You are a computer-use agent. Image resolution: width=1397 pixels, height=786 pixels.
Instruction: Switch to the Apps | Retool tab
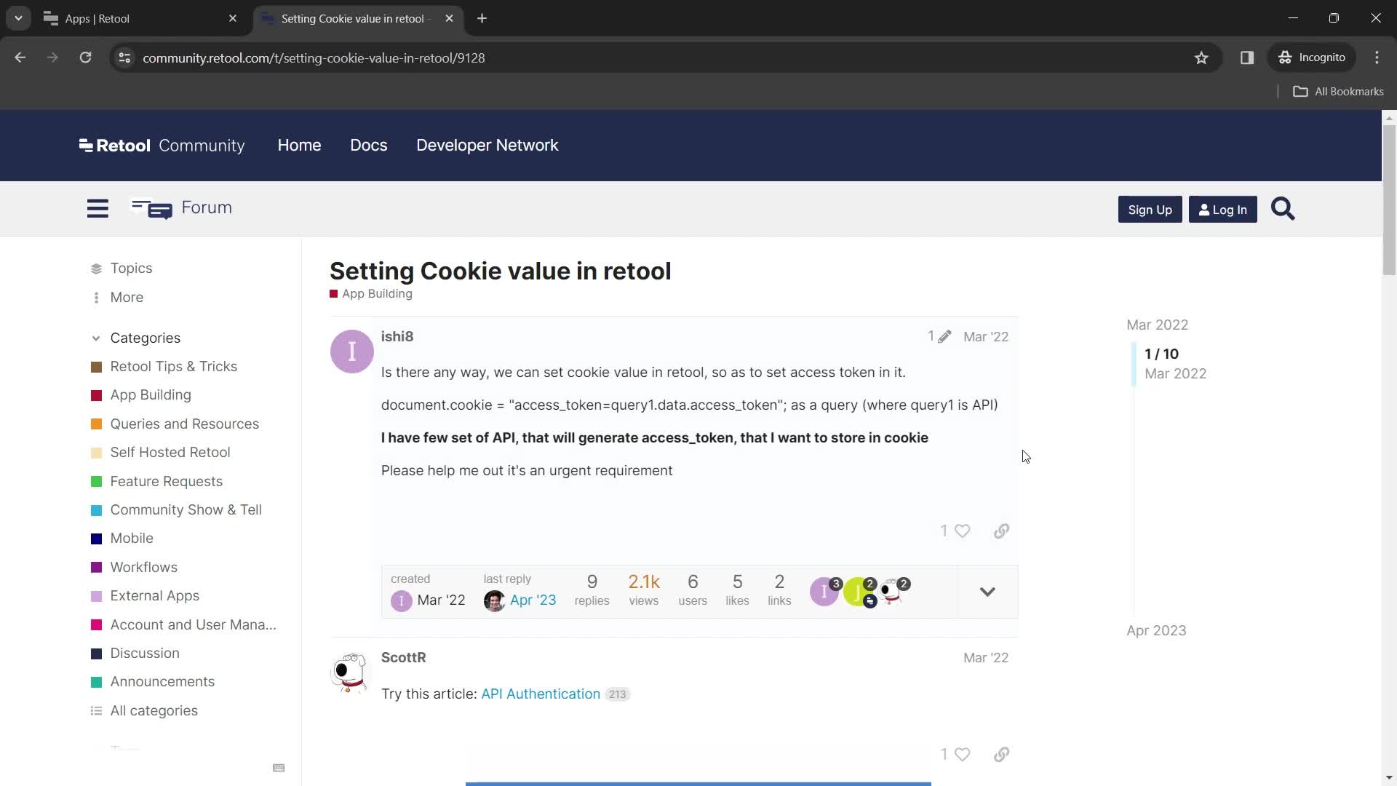[x=139, y=19]
